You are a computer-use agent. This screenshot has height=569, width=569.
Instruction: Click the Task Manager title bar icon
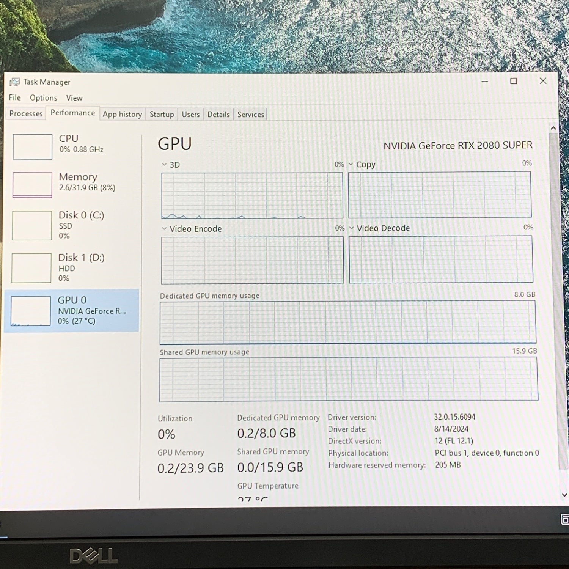[14, 82]
